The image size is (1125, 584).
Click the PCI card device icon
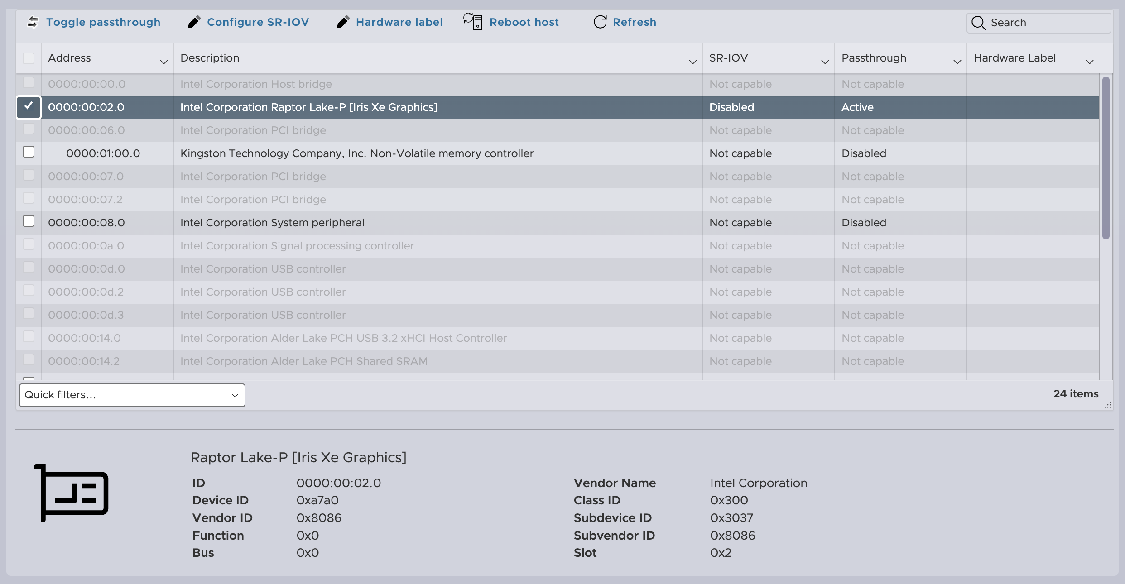(x=72, y=493)
